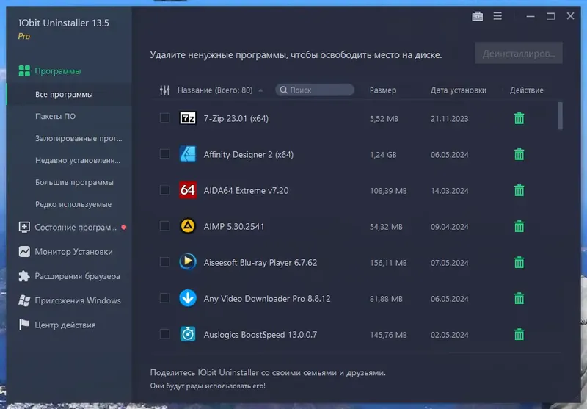The width and height of the screenshot is (587, 409).
Task: Select AIDA64 Extreme v7.20 name
Action: 246,191
